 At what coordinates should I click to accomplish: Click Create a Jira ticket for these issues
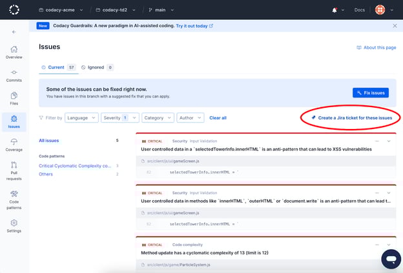point(351,118)
